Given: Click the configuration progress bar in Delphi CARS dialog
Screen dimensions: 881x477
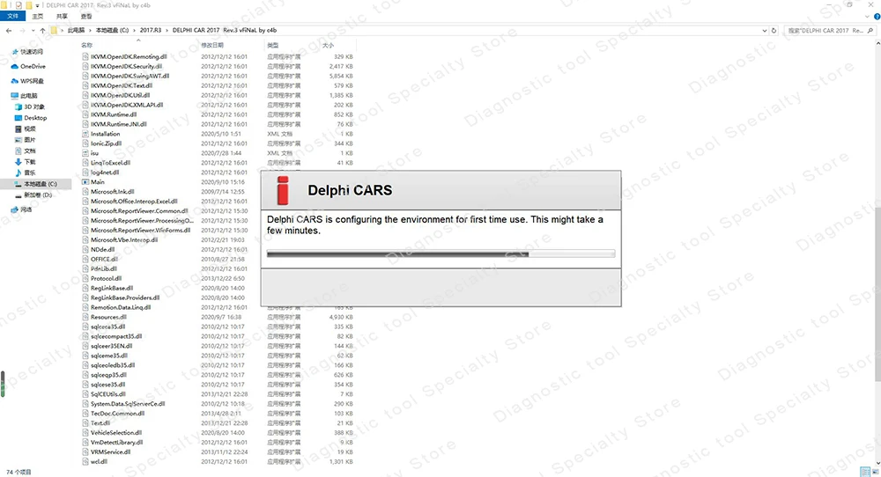Looking at the screenshot, I should point(440,254).
